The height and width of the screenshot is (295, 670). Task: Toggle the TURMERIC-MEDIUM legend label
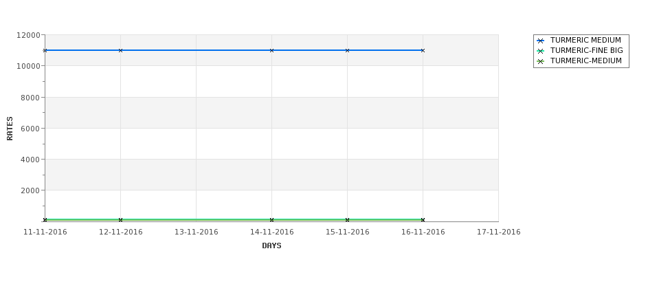click(x=585, y=61)
